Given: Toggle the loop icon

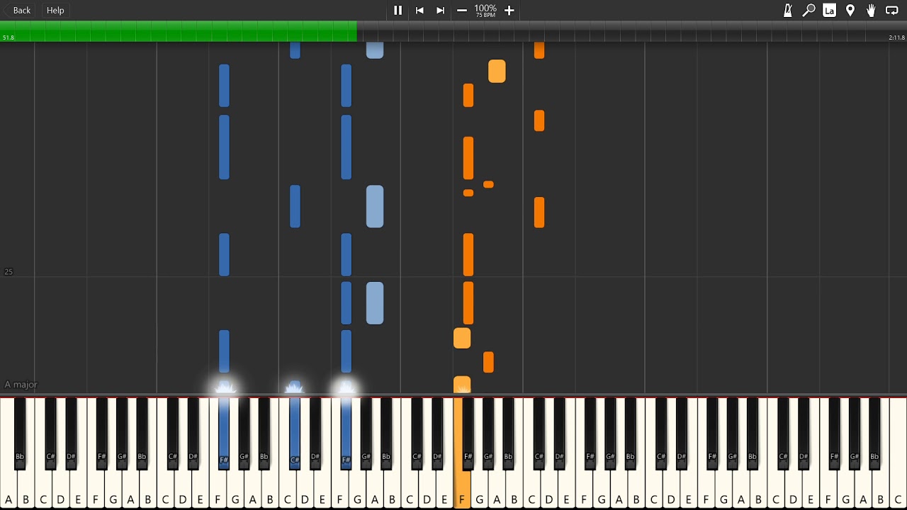Looking at the screenshot, I should pos(892,11).
